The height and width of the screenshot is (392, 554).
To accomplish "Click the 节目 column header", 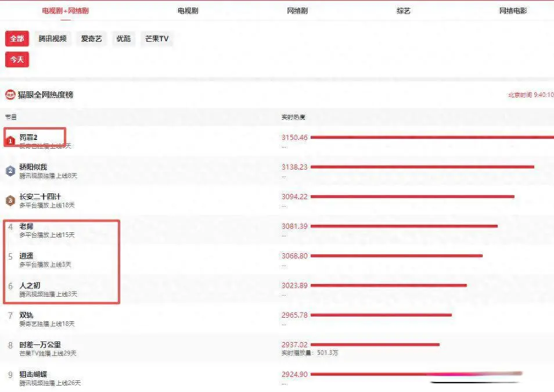I will [10, 117].
